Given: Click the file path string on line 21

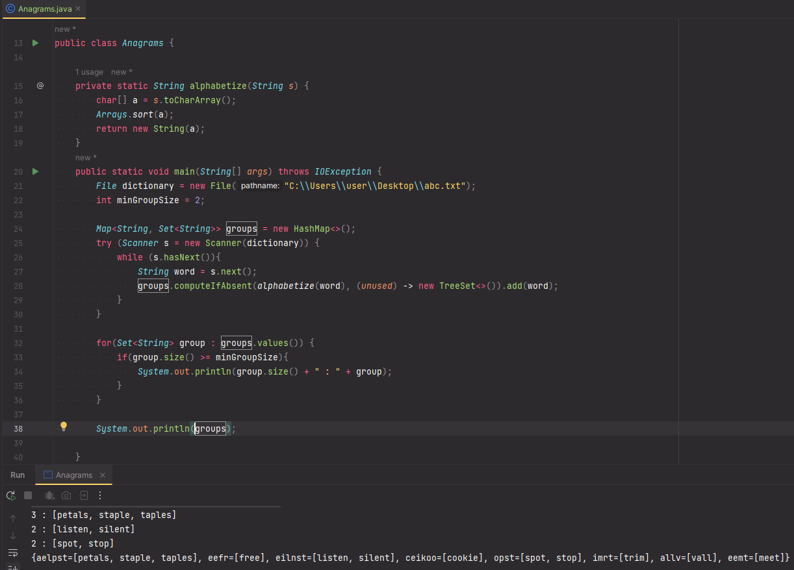Looking at the screenshot, I should (375, 186).
